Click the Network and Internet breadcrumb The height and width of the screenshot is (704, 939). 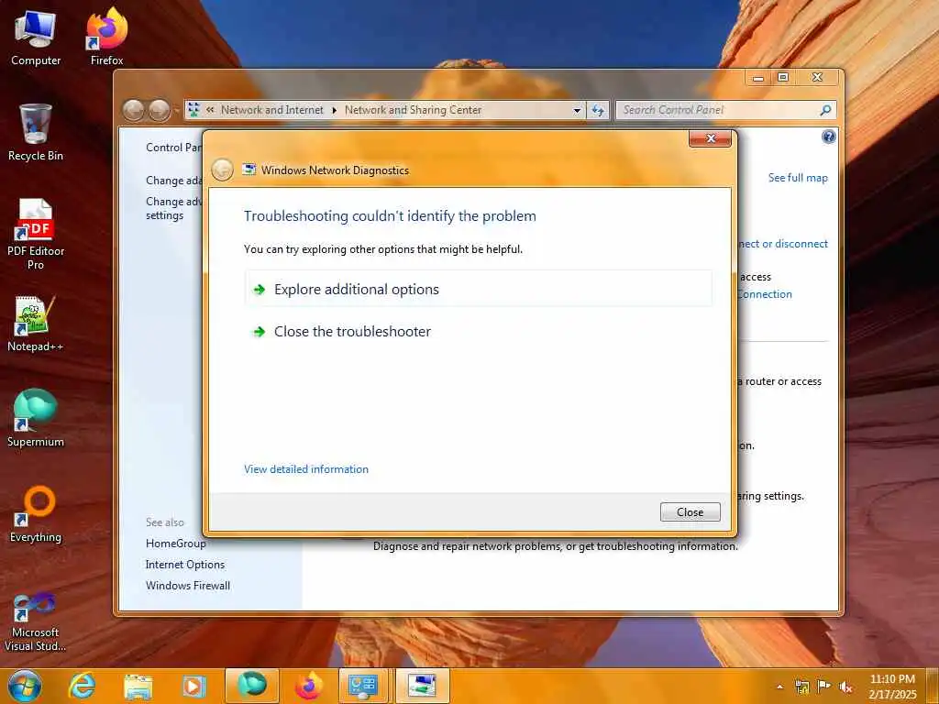click(x=271, y=110)
